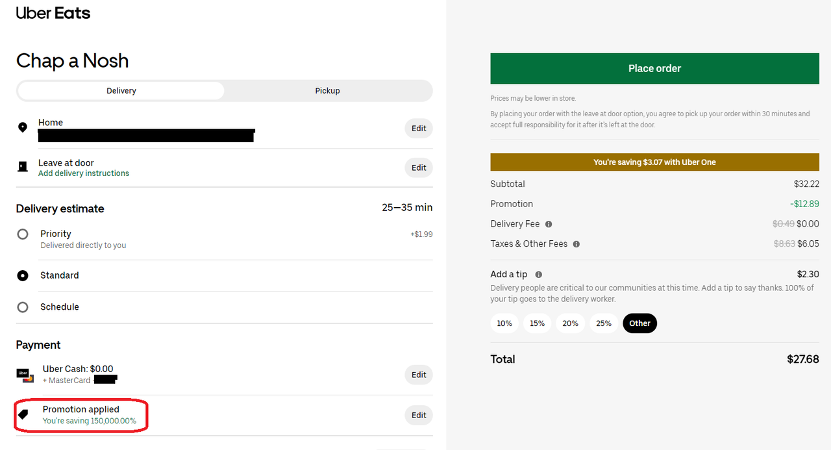Viewport: 831px width, 450px height.
Task: Click the Payment heading
Action: tap(38, 345)
